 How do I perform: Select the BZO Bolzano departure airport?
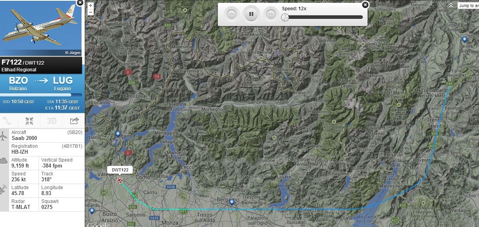coord(19,83)
